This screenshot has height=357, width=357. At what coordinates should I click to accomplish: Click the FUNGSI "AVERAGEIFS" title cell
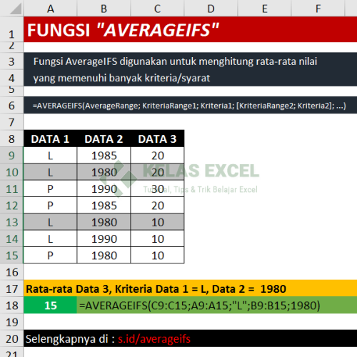click(x=190, y=29)
